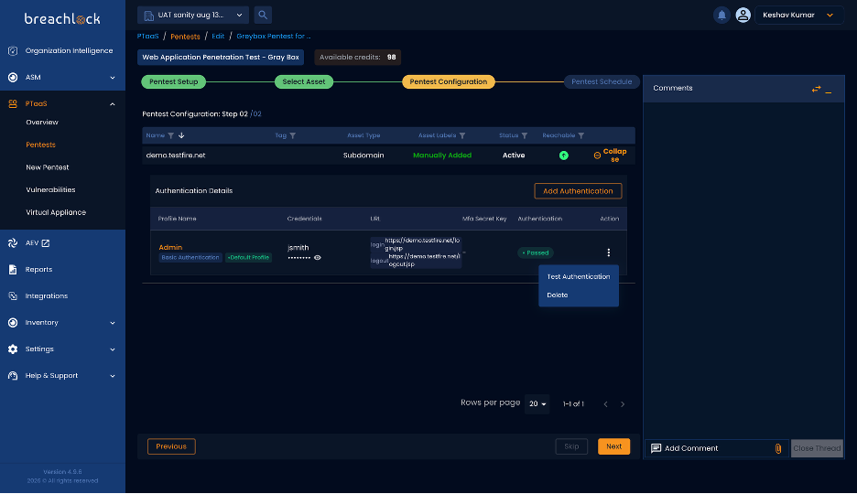Click the Settings gear icon
This screenshot has height=494, width=857.
(x=13, y=349)
